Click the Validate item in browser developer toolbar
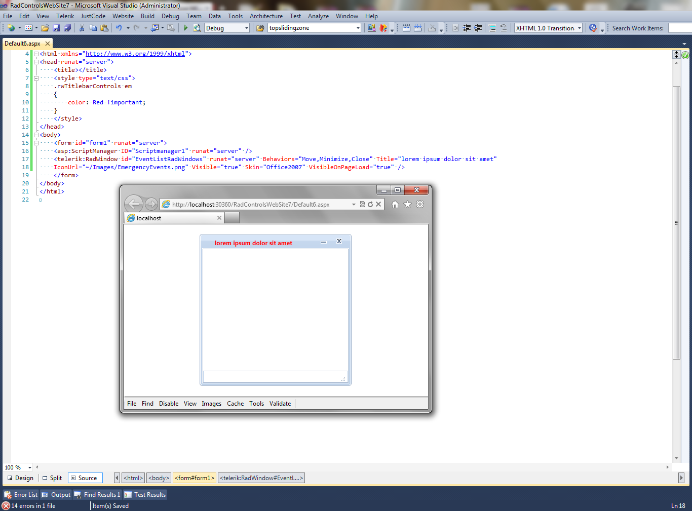The width and height of the screenshot is (692, 511). (280, 404)
